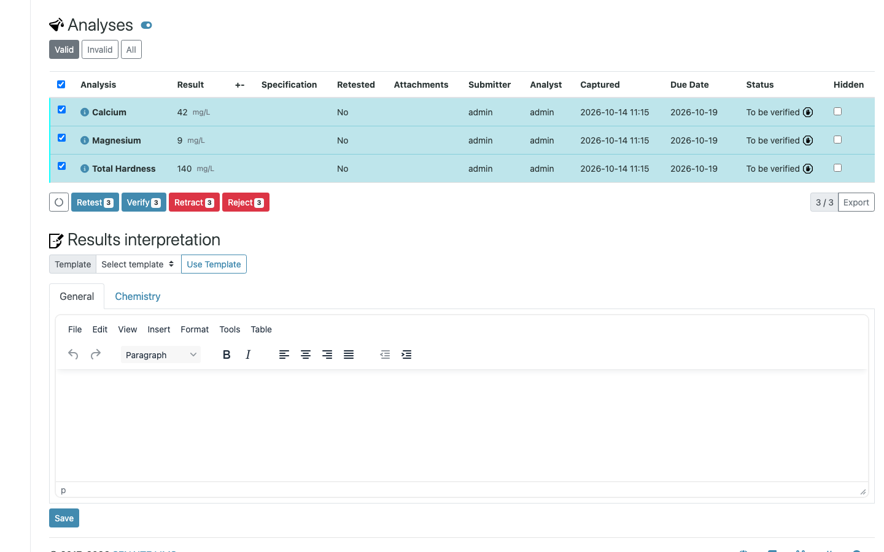Uncheck the Calcium row checkbox

tap(61, 110)
